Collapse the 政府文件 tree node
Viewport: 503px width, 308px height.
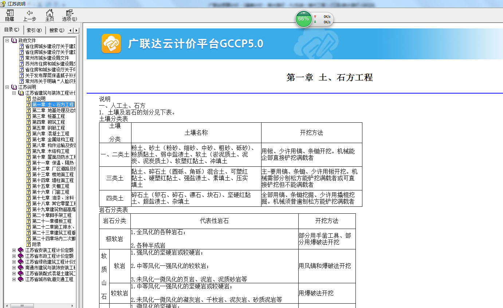click(7, 40)
